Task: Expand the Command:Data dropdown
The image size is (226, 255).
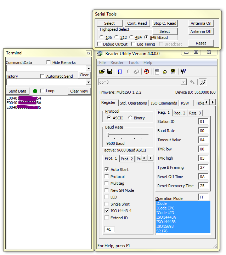Action: (89, 69)
